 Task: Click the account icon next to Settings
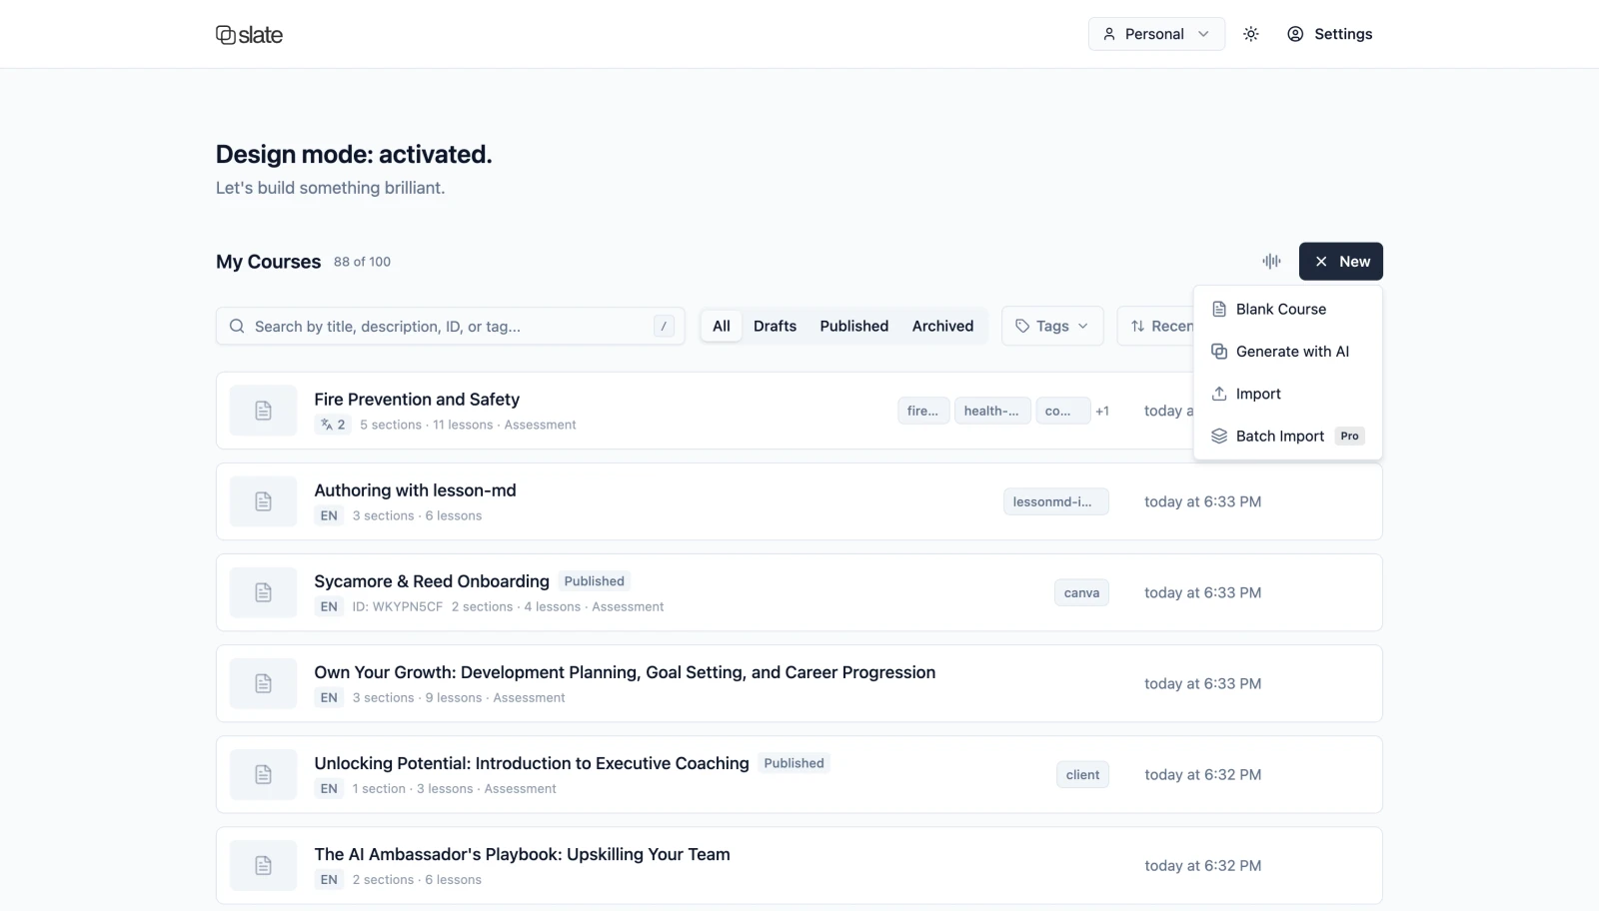point(1295,34)
